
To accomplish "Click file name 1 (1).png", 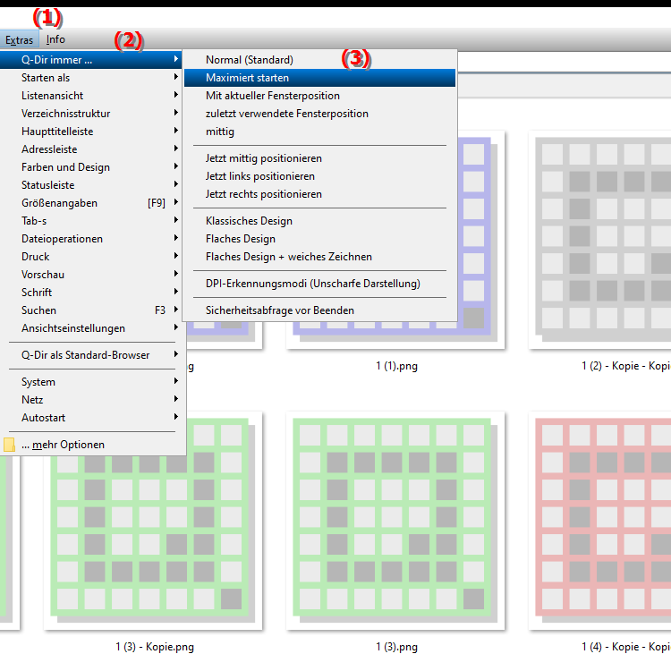I will tap(396, 366).
